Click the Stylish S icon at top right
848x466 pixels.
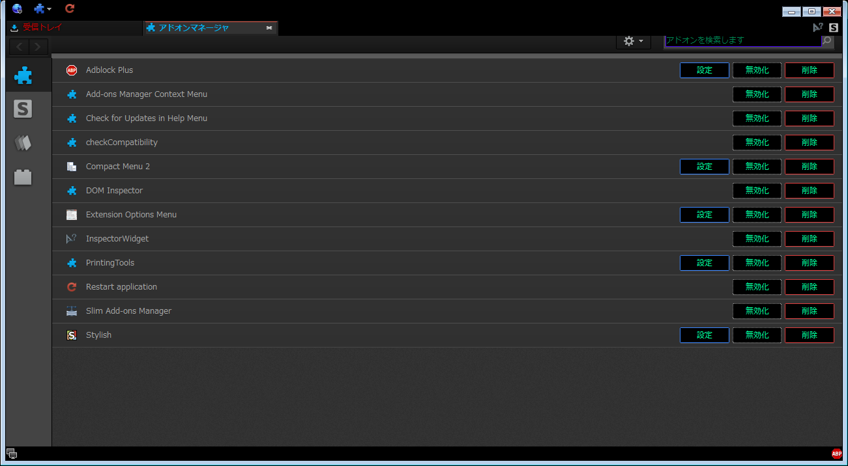[x=834, y=27]
